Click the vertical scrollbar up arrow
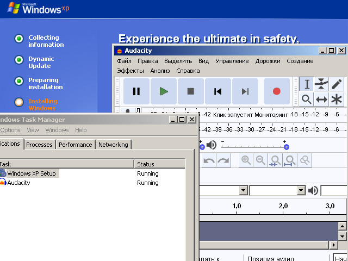Viewport: 348px width, 261px height. pos(342,226)
